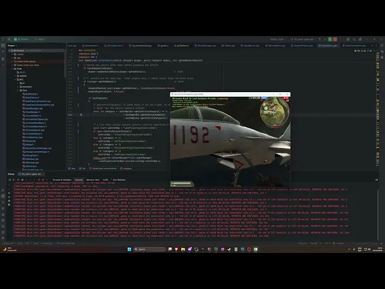Screen dimensions: 385x289
Task: Open Search Everywhere magnifier icon
Action: [x=354, y=39]
